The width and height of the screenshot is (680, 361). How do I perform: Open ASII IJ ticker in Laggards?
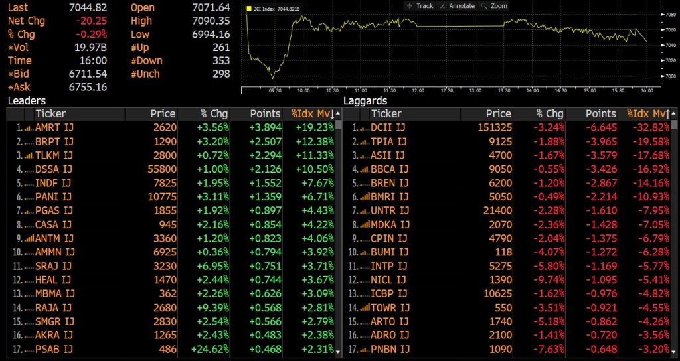pos(388,155)
